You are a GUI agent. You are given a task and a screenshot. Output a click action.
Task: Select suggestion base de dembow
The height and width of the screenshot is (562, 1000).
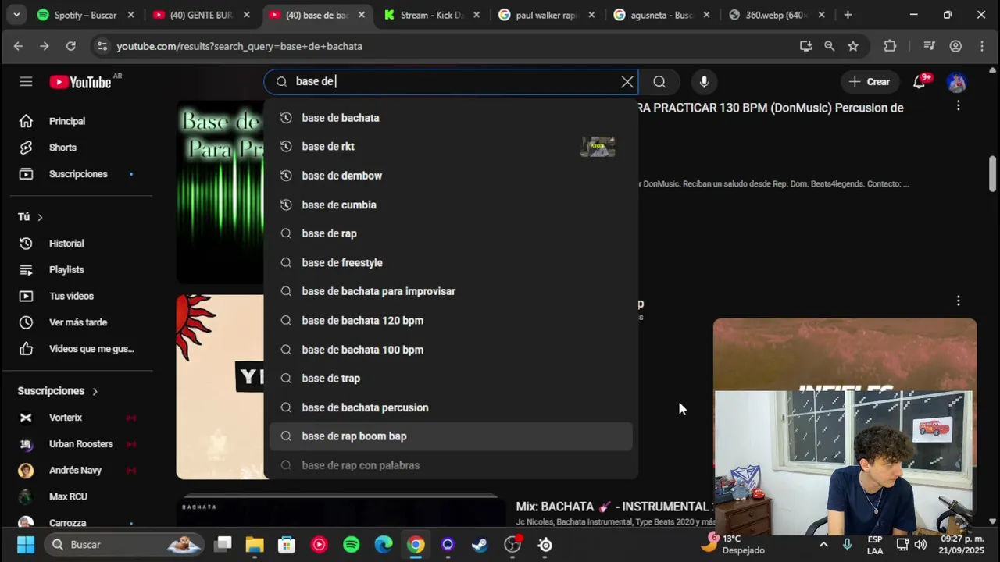pyautogui.click(x=451, y=176)
